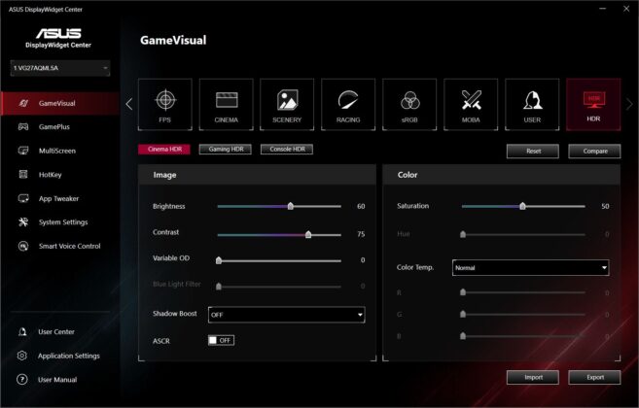Image resolution: width=639 pixels, height=408 pixels.
Task: Click the ASUS DisplayWidget Center logo
Action: [x=58, y=38]
